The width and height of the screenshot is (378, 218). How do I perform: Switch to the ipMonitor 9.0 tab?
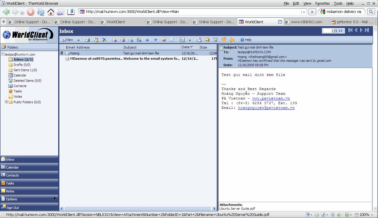click(x=352, y=22)
